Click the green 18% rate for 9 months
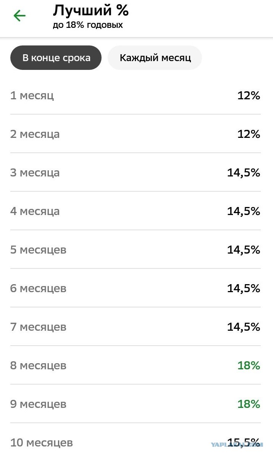 coord(249,404)
